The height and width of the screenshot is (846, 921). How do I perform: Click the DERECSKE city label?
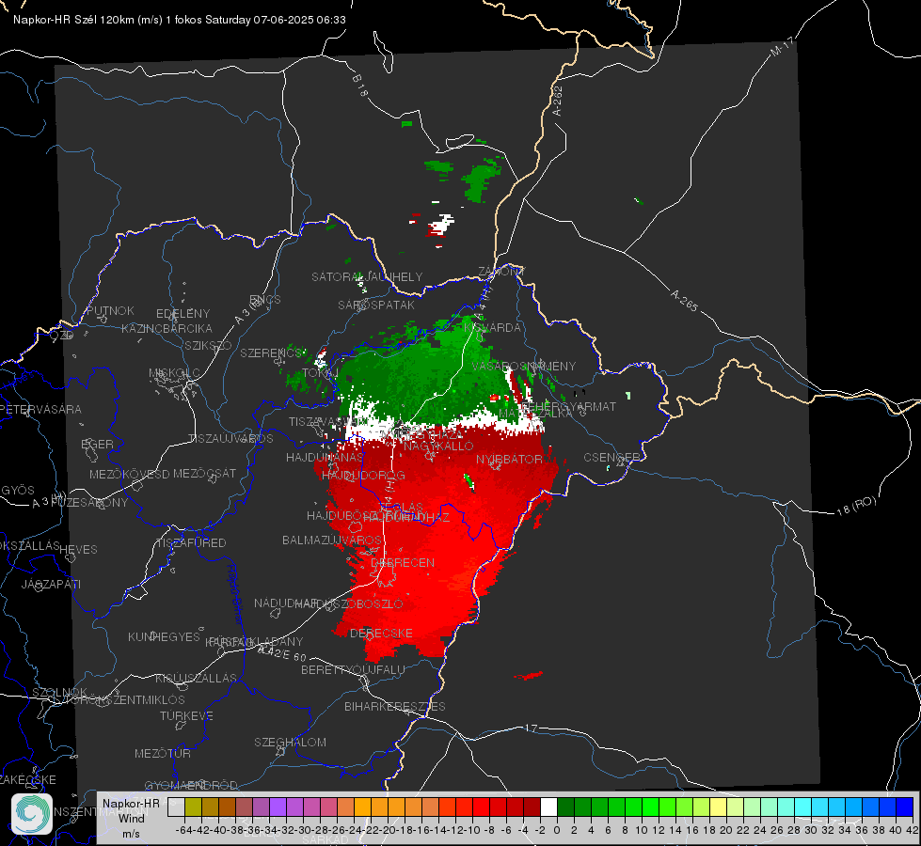tap(381, 634)
